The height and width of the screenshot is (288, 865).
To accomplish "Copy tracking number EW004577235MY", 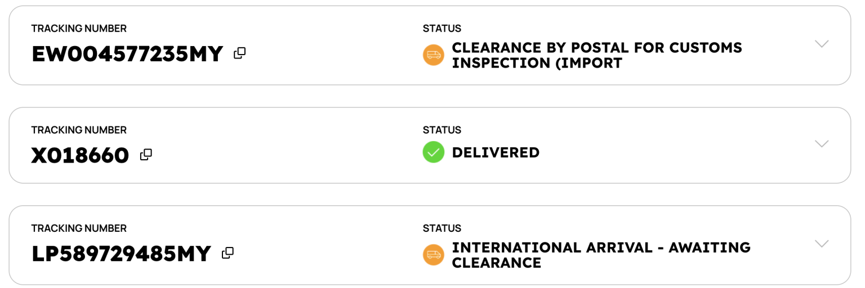I will pos(239,53).
